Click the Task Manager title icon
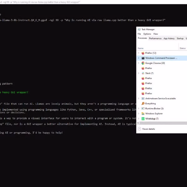This screenshot has width=187, height=187. point(139,30)
